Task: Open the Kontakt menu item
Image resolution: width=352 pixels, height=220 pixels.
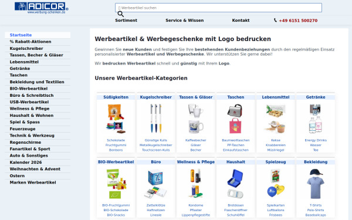Action: pyautogui.click(x=241, y=20)
